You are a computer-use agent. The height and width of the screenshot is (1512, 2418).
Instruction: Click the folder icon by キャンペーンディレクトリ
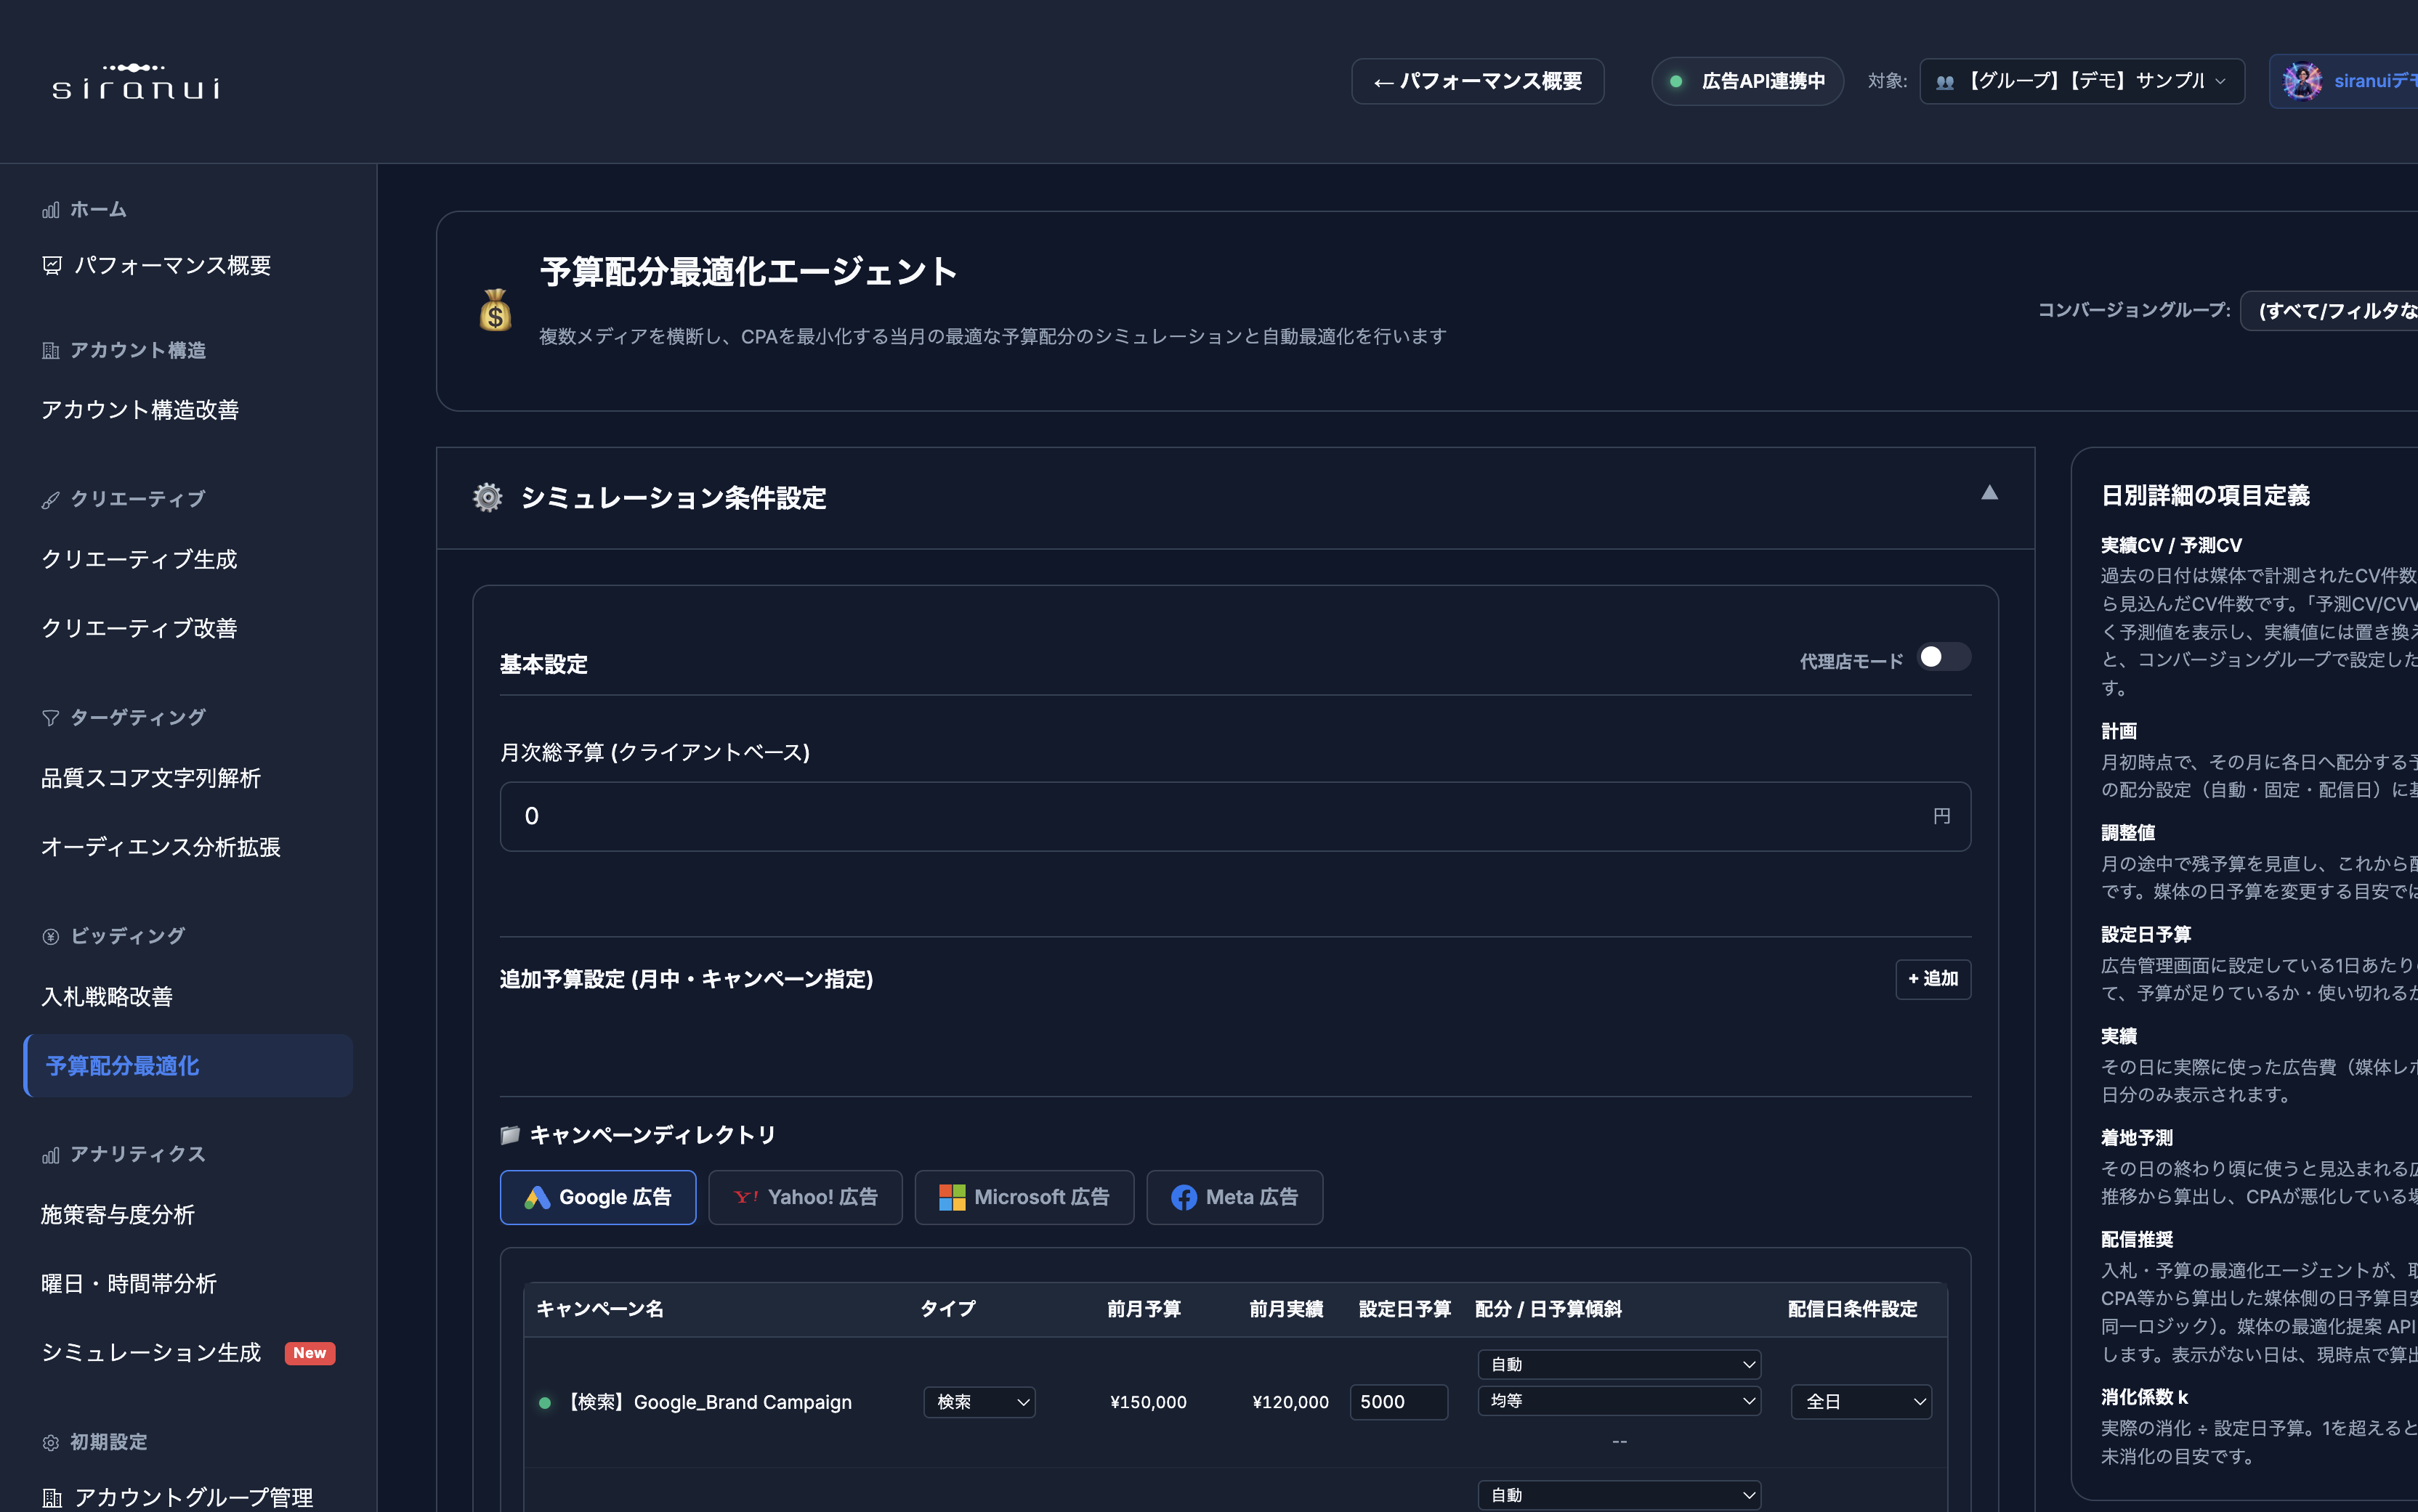[x=510, y=1134]
